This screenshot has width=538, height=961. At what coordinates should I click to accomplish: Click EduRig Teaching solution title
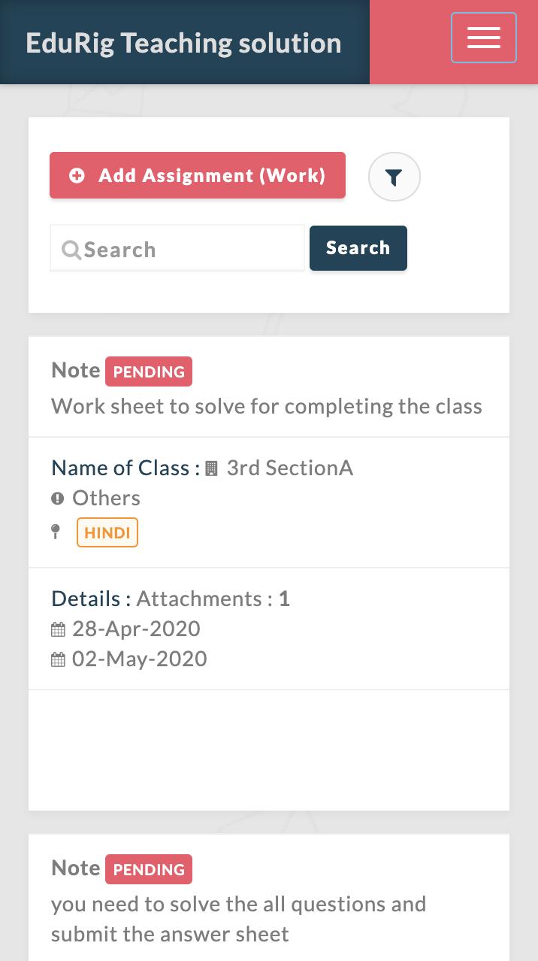(x=183, y=43)
